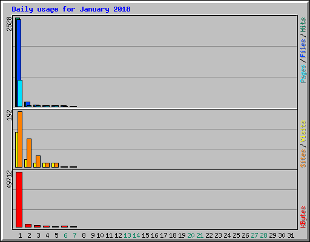The height and width of the screenshot is (242, 310).
Task: Click the orange Sites bar for day 5
Action: click(x=56, y=165)
